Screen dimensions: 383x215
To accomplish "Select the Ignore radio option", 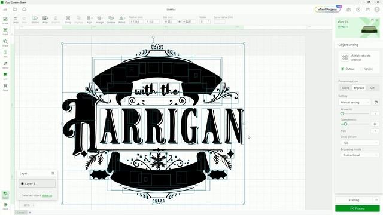I will pos(366,69).
